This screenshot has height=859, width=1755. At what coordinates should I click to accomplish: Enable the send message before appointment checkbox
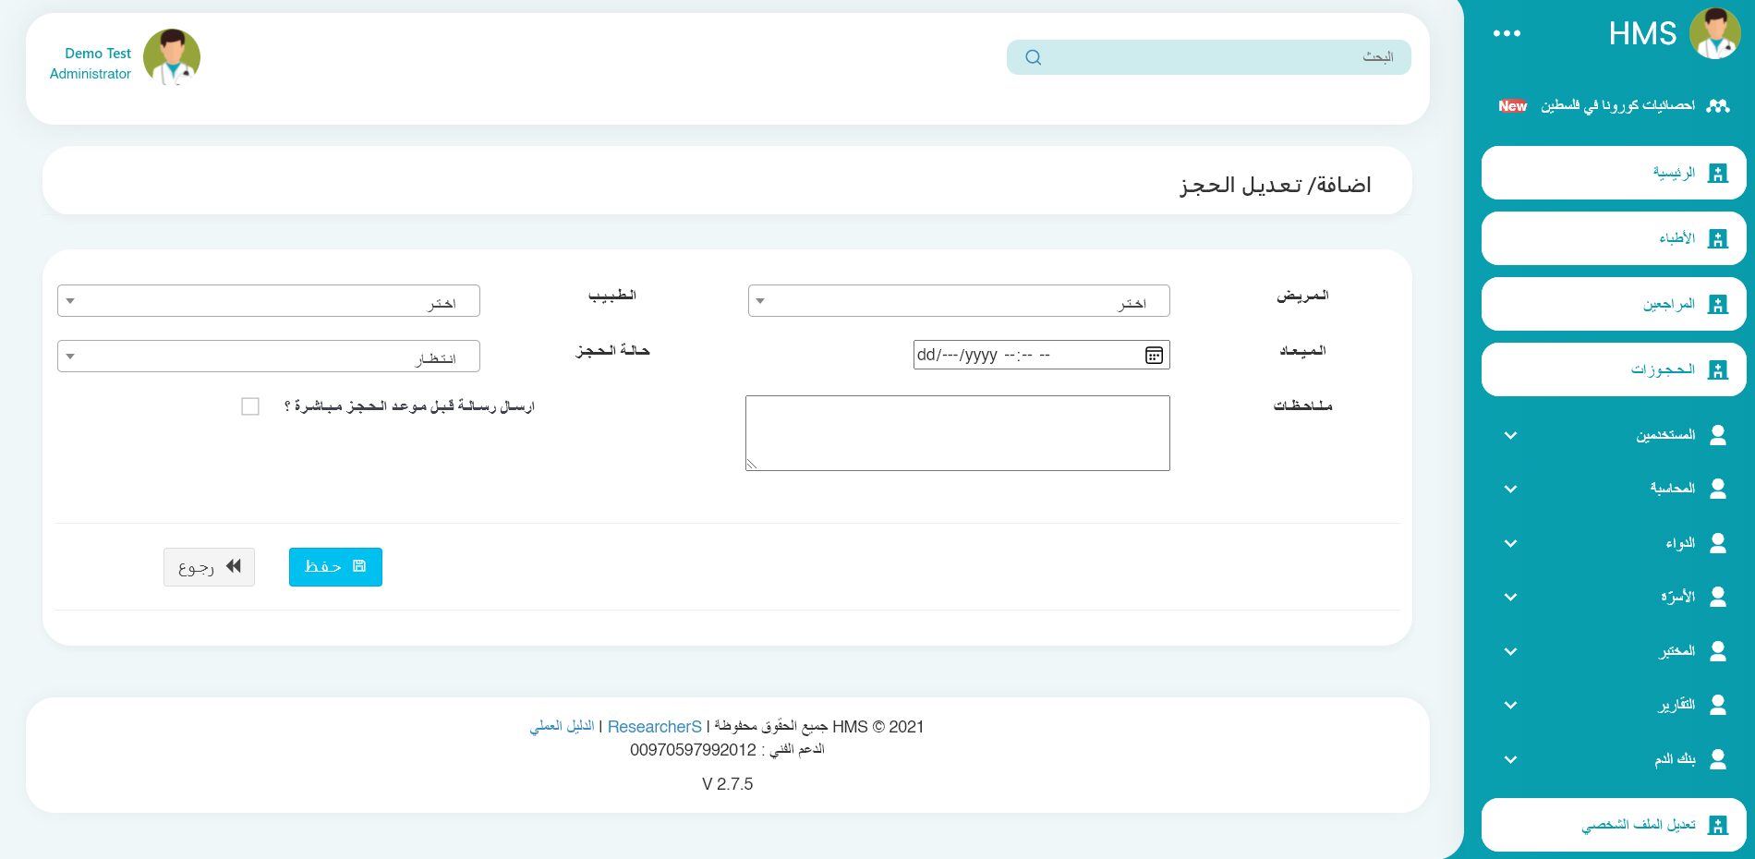[x=250, y=406]
